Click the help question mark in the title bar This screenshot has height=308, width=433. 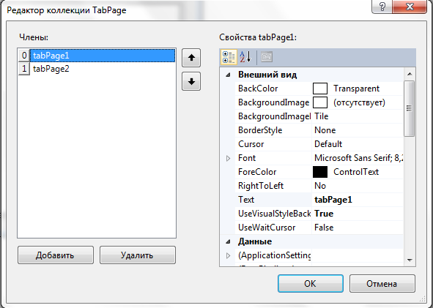(x=382, y=6)
